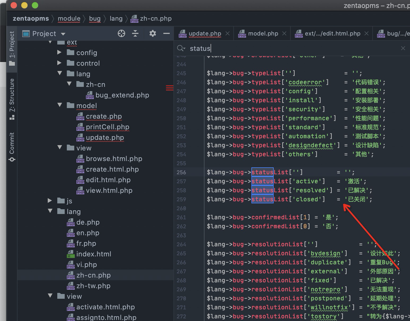
Task: Toggle the Commit tool window
Action: pyautogui.click(x=12, y=146)
